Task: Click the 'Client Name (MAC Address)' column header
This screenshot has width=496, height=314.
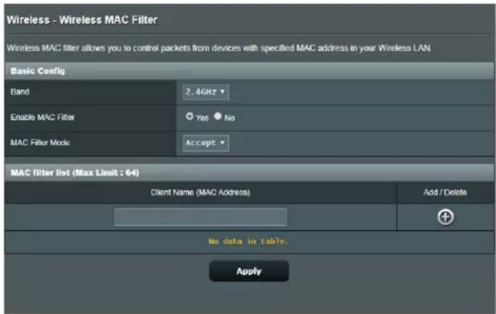Action: click(x=200, y=192)
